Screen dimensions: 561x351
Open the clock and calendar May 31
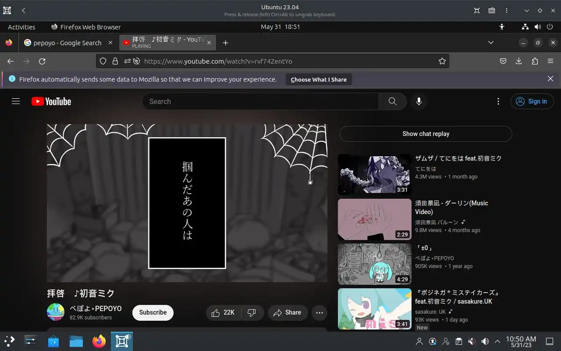point(280,27)
